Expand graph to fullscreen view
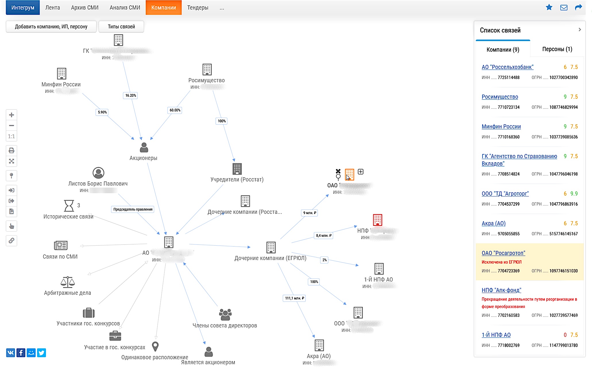Screen dimensions: 592x372 (x=11, y=161)
